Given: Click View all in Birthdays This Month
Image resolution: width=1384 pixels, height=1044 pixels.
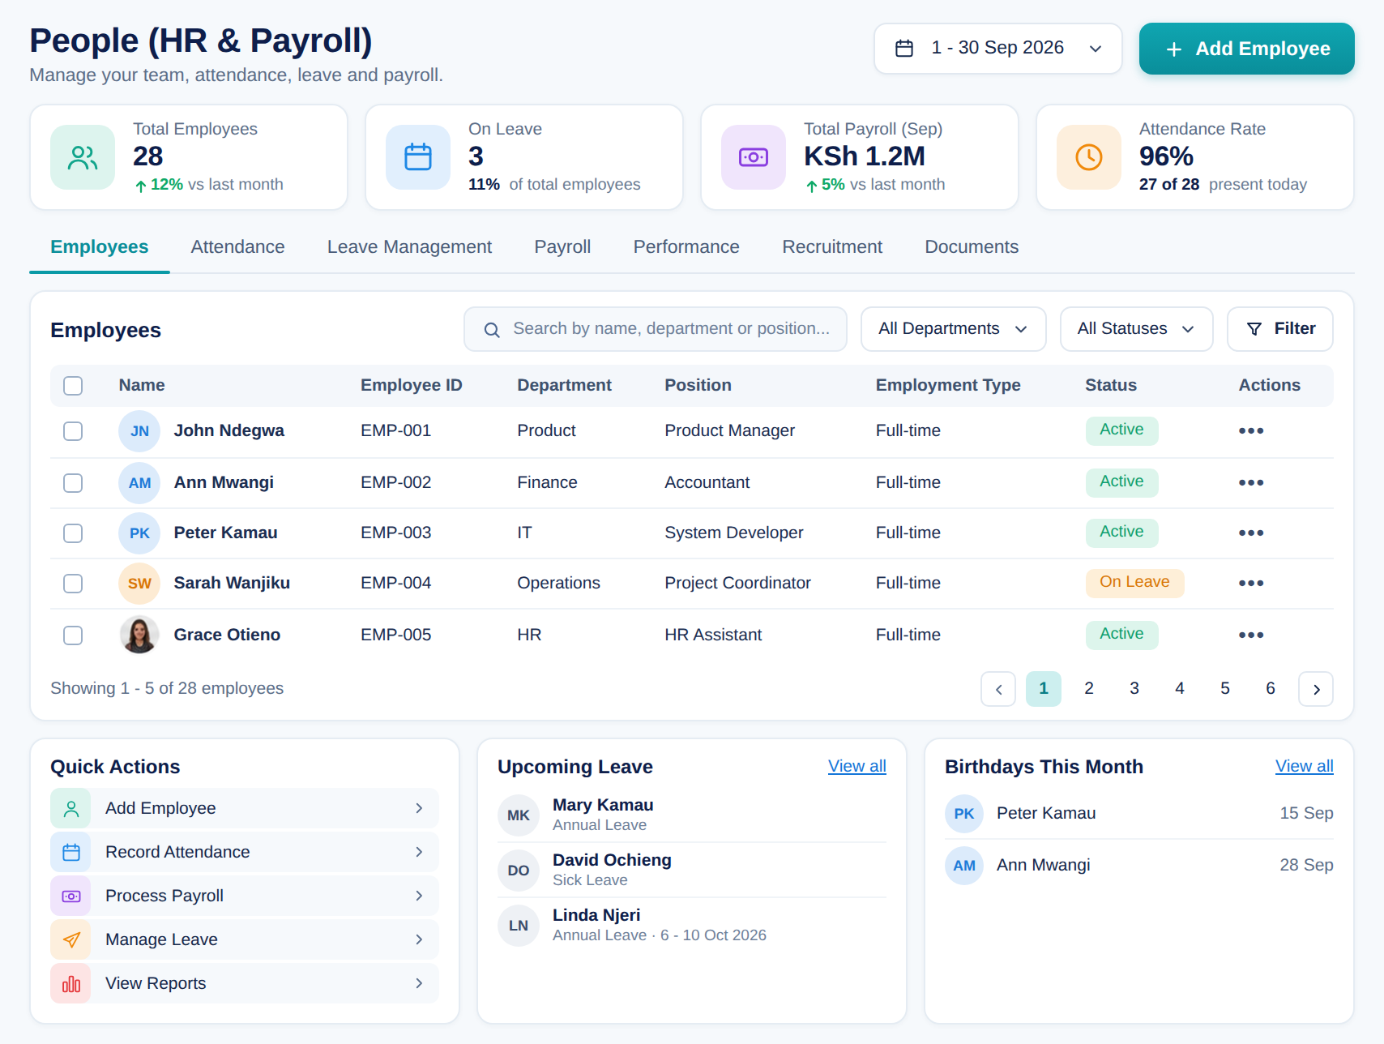Looking at the screenshot, I should 1305,766.
